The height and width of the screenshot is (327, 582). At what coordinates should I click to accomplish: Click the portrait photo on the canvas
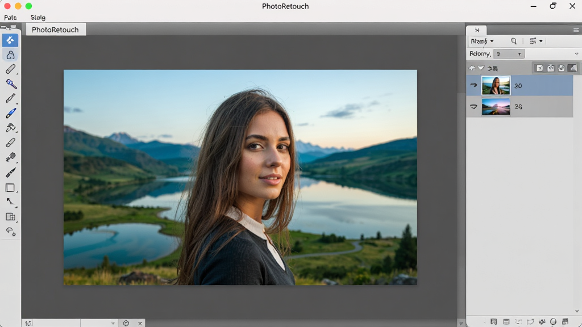[240, 177]
